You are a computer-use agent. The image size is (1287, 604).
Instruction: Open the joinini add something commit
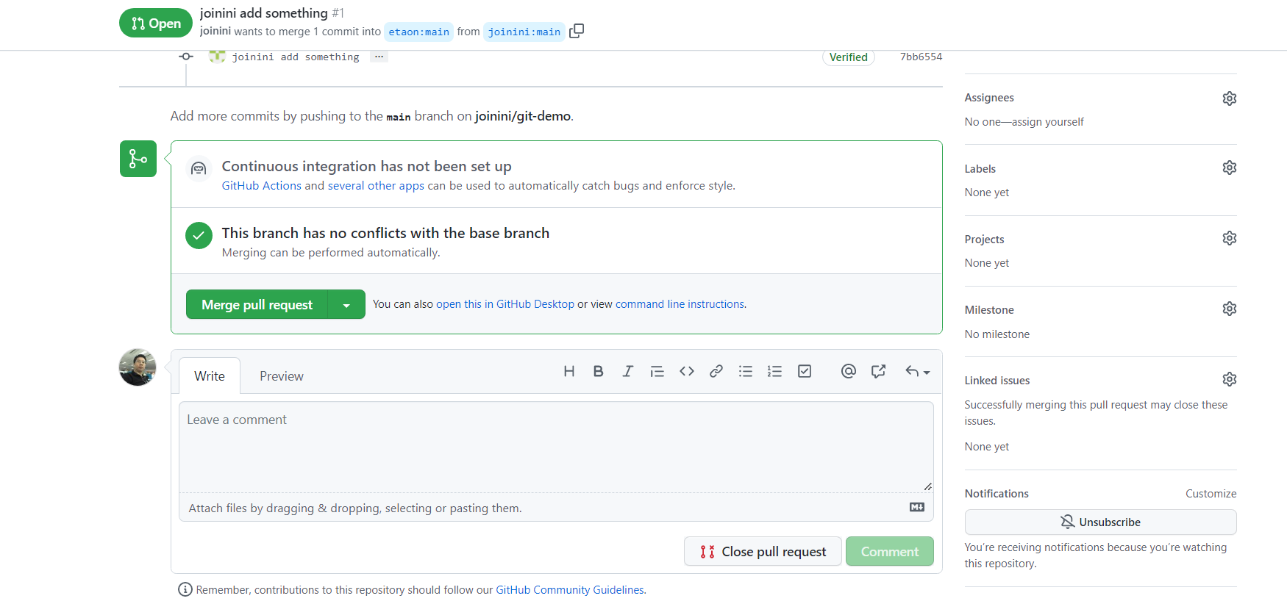(296, 57)
